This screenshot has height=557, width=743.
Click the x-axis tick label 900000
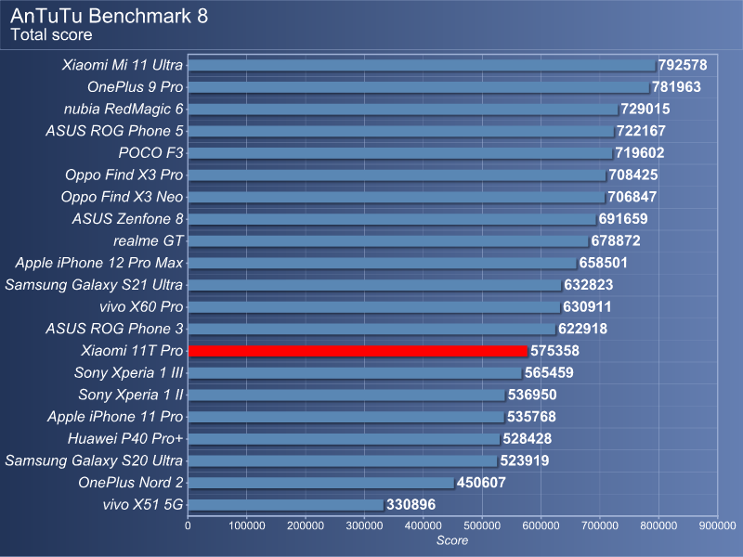coord(717,525)
